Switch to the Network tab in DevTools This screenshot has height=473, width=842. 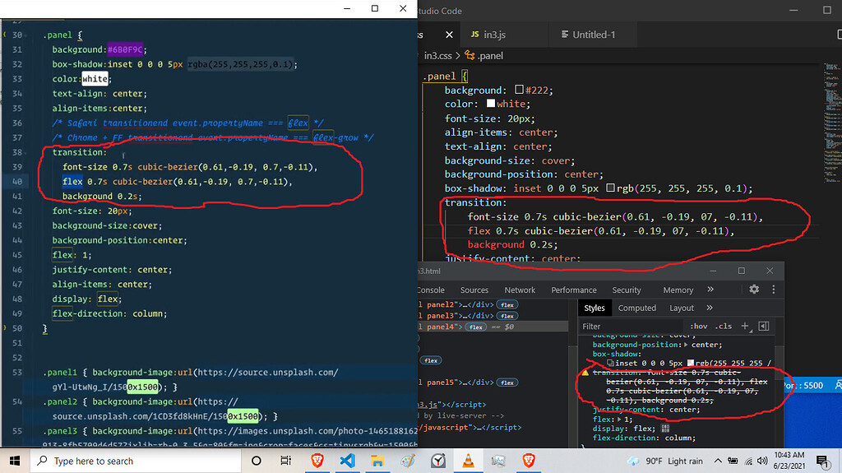(520, 290)
